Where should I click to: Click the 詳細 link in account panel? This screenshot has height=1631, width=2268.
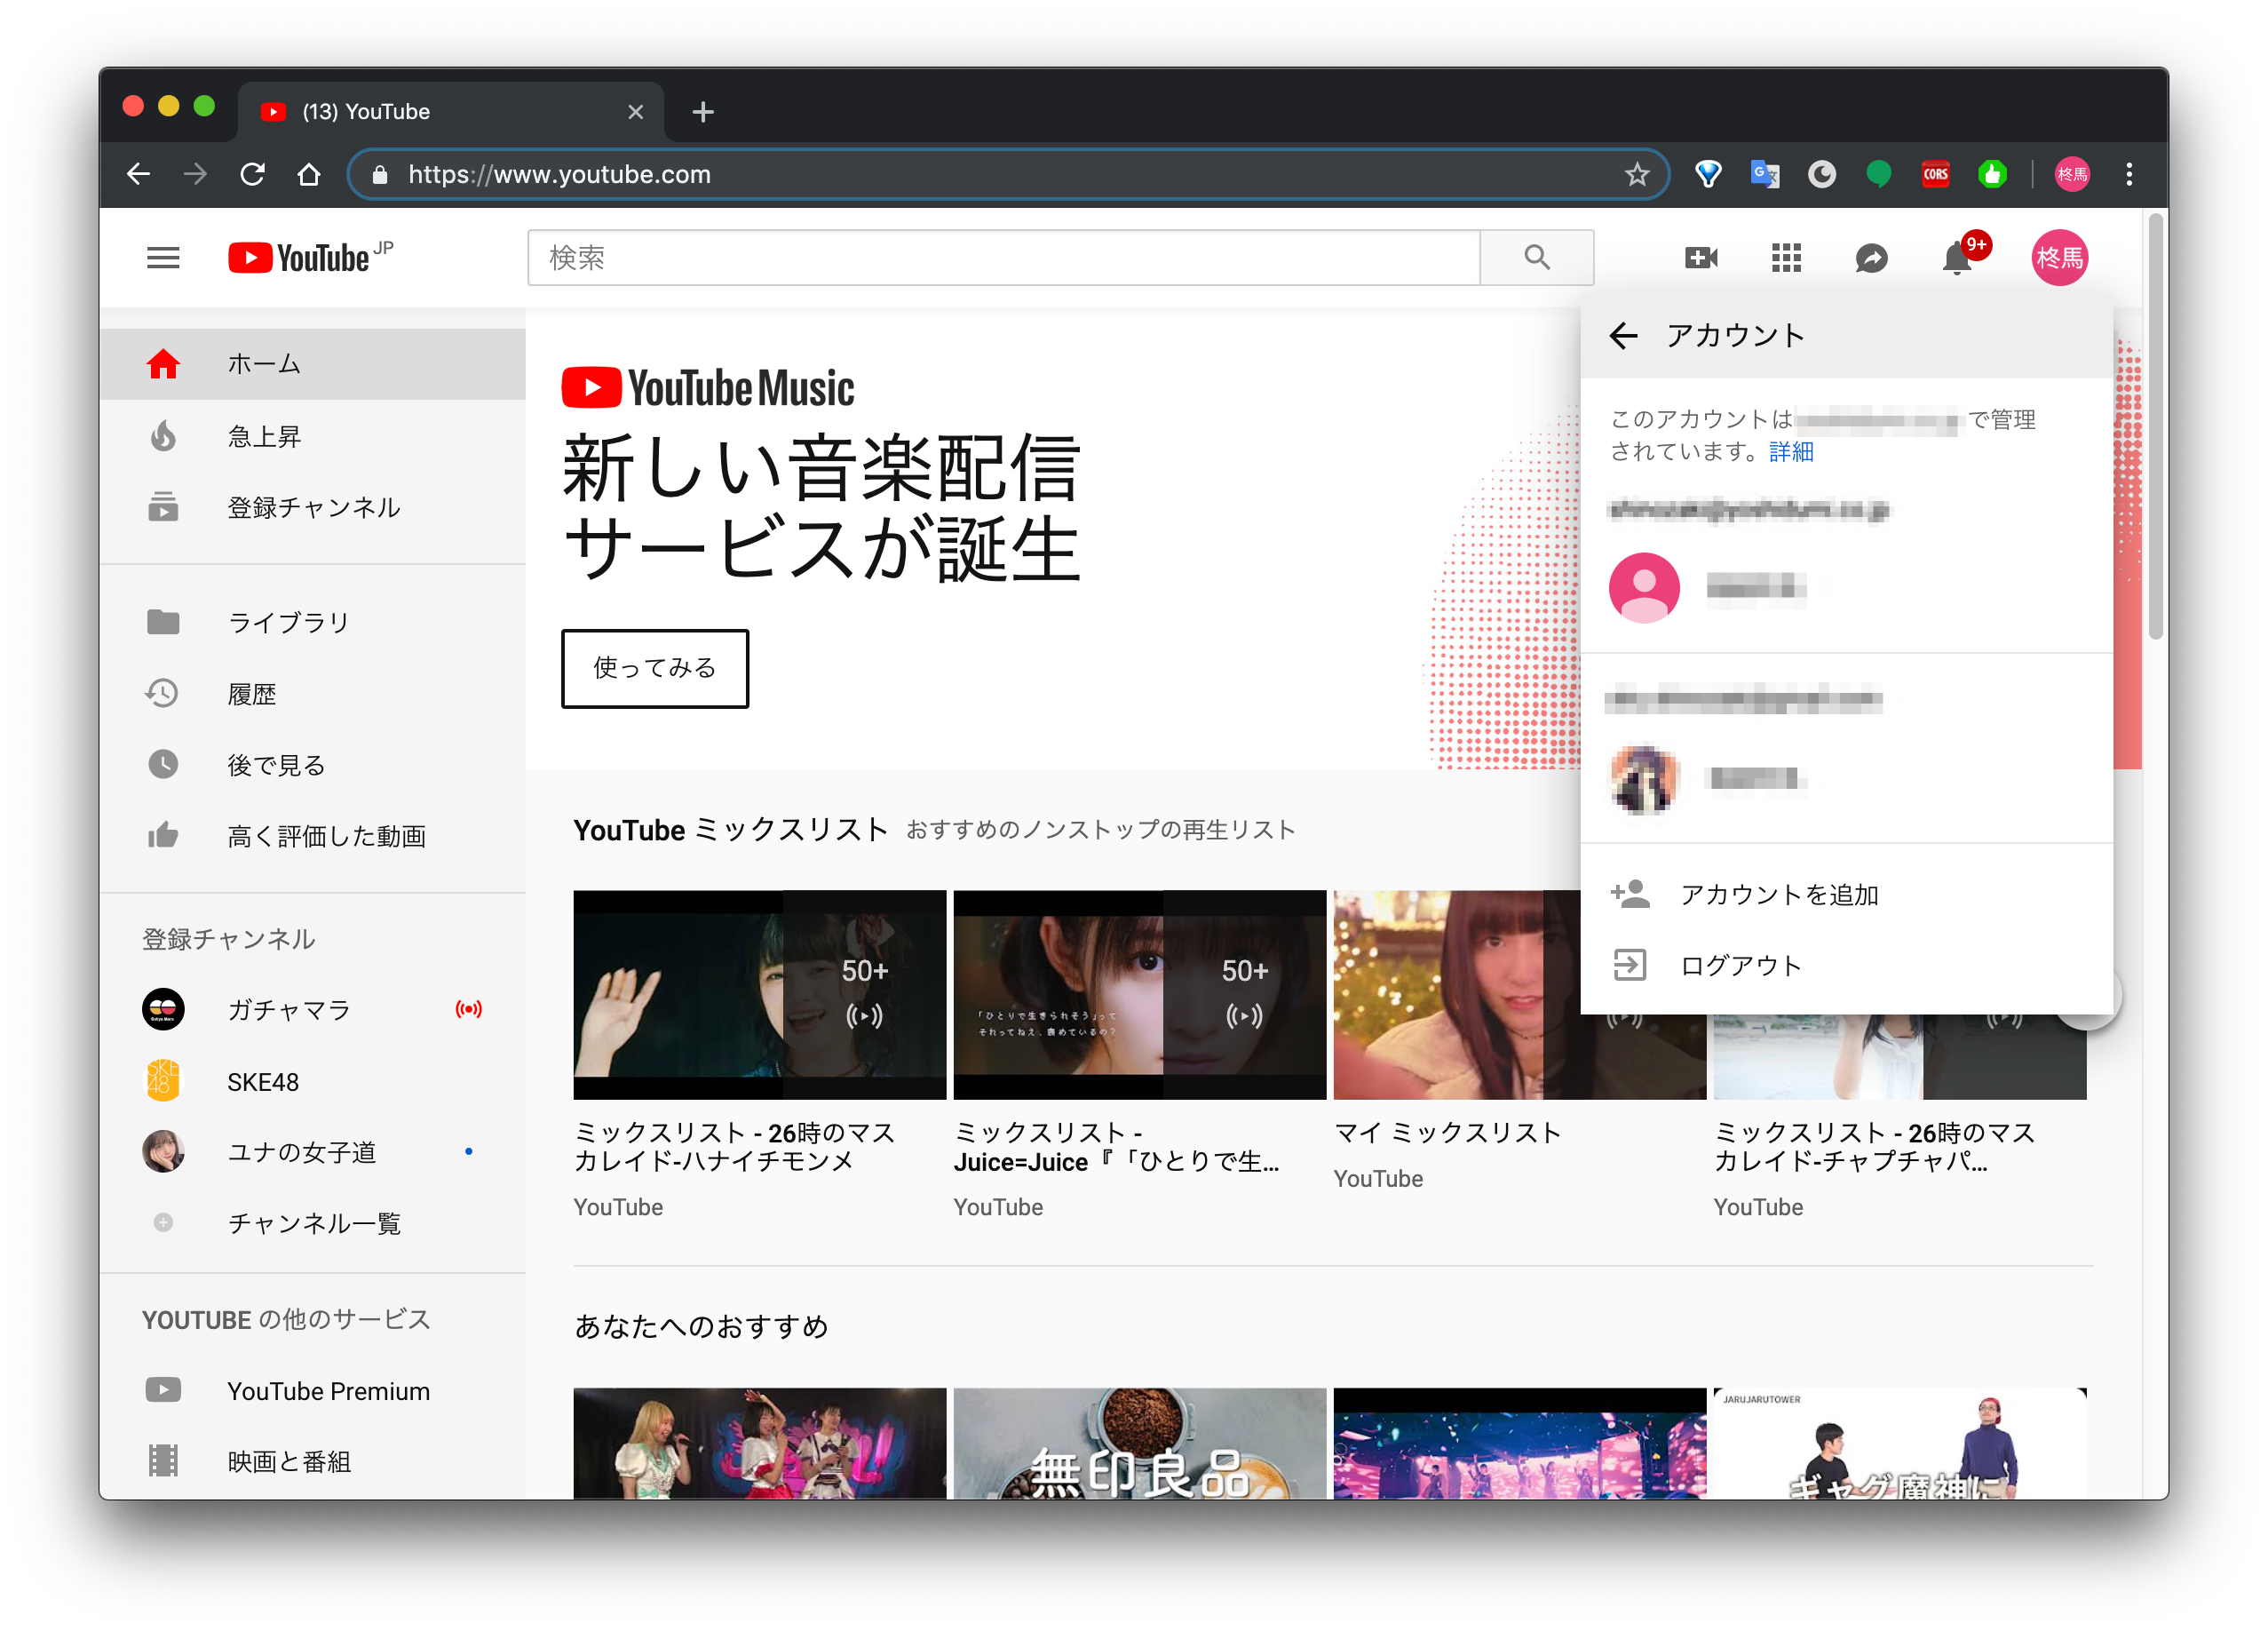pos(1791,451)
